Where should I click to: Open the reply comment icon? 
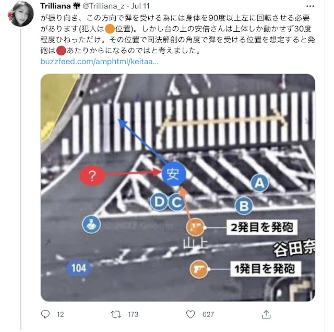(x=45, y=314)
